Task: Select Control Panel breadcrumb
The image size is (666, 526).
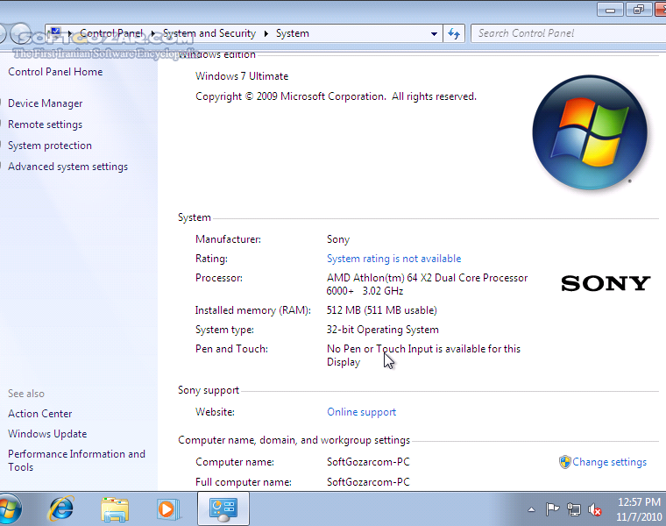Action: click(111, 33)
